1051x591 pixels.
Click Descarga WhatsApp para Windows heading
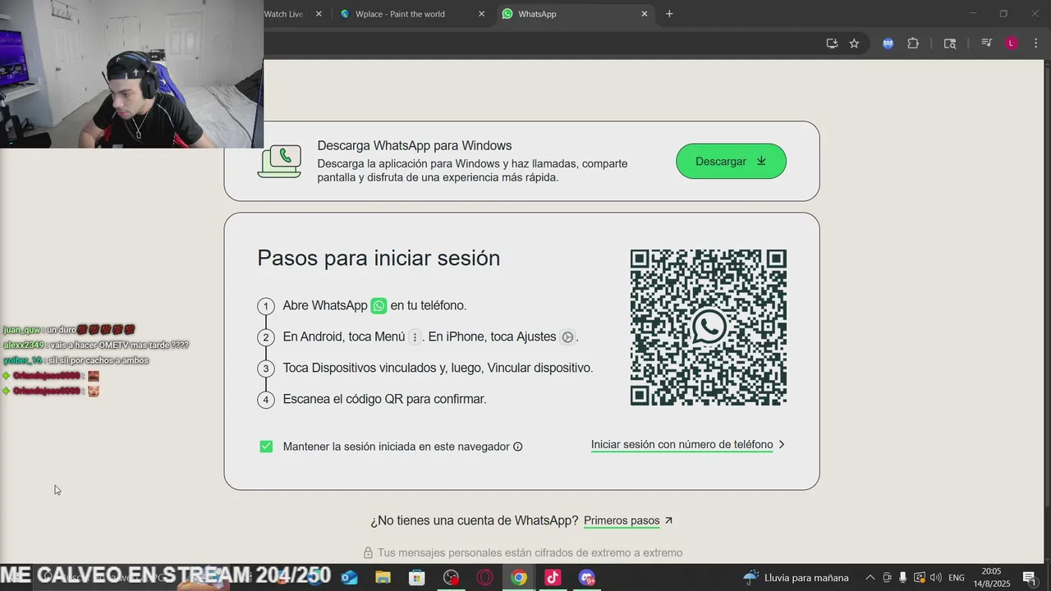click(415, 145)
